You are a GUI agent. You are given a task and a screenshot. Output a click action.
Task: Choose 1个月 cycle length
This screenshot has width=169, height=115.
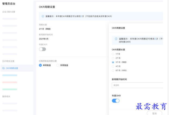113,54
